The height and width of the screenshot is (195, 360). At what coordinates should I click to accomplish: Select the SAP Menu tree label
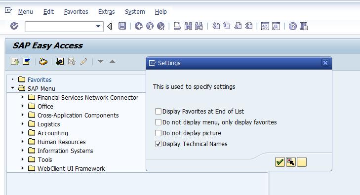41,88
